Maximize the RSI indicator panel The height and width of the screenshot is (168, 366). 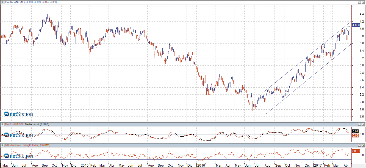(x=359, y=145)
